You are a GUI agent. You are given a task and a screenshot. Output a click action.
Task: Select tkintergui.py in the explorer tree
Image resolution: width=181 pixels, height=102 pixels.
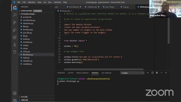[x=36, y=55]
